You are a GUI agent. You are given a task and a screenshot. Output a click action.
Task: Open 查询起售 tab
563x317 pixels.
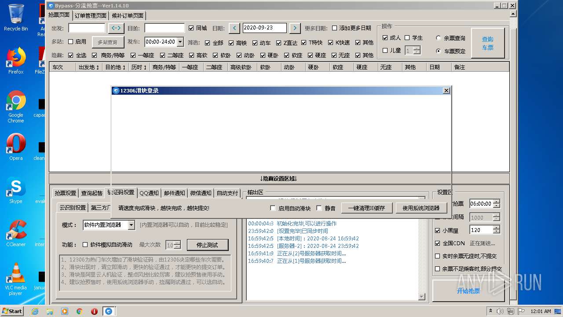pos(92,193)
